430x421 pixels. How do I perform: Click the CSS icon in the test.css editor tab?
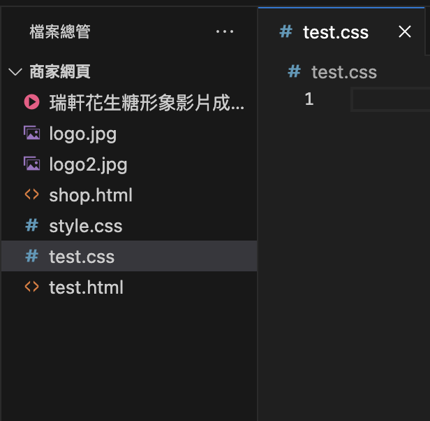(286, 31)
